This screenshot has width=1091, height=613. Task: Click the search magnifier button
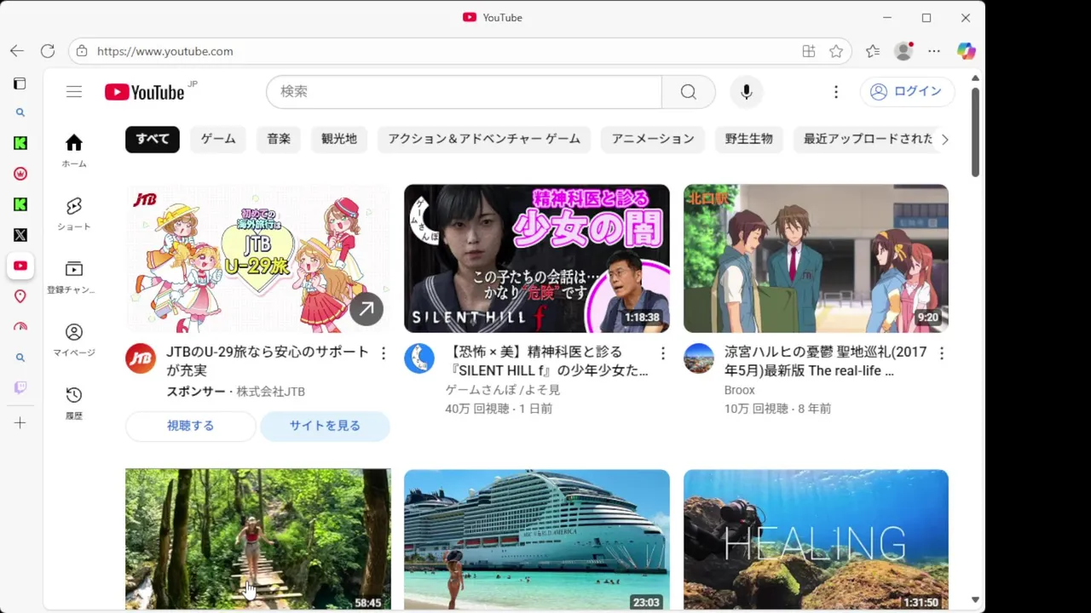[x=689, y=92]
